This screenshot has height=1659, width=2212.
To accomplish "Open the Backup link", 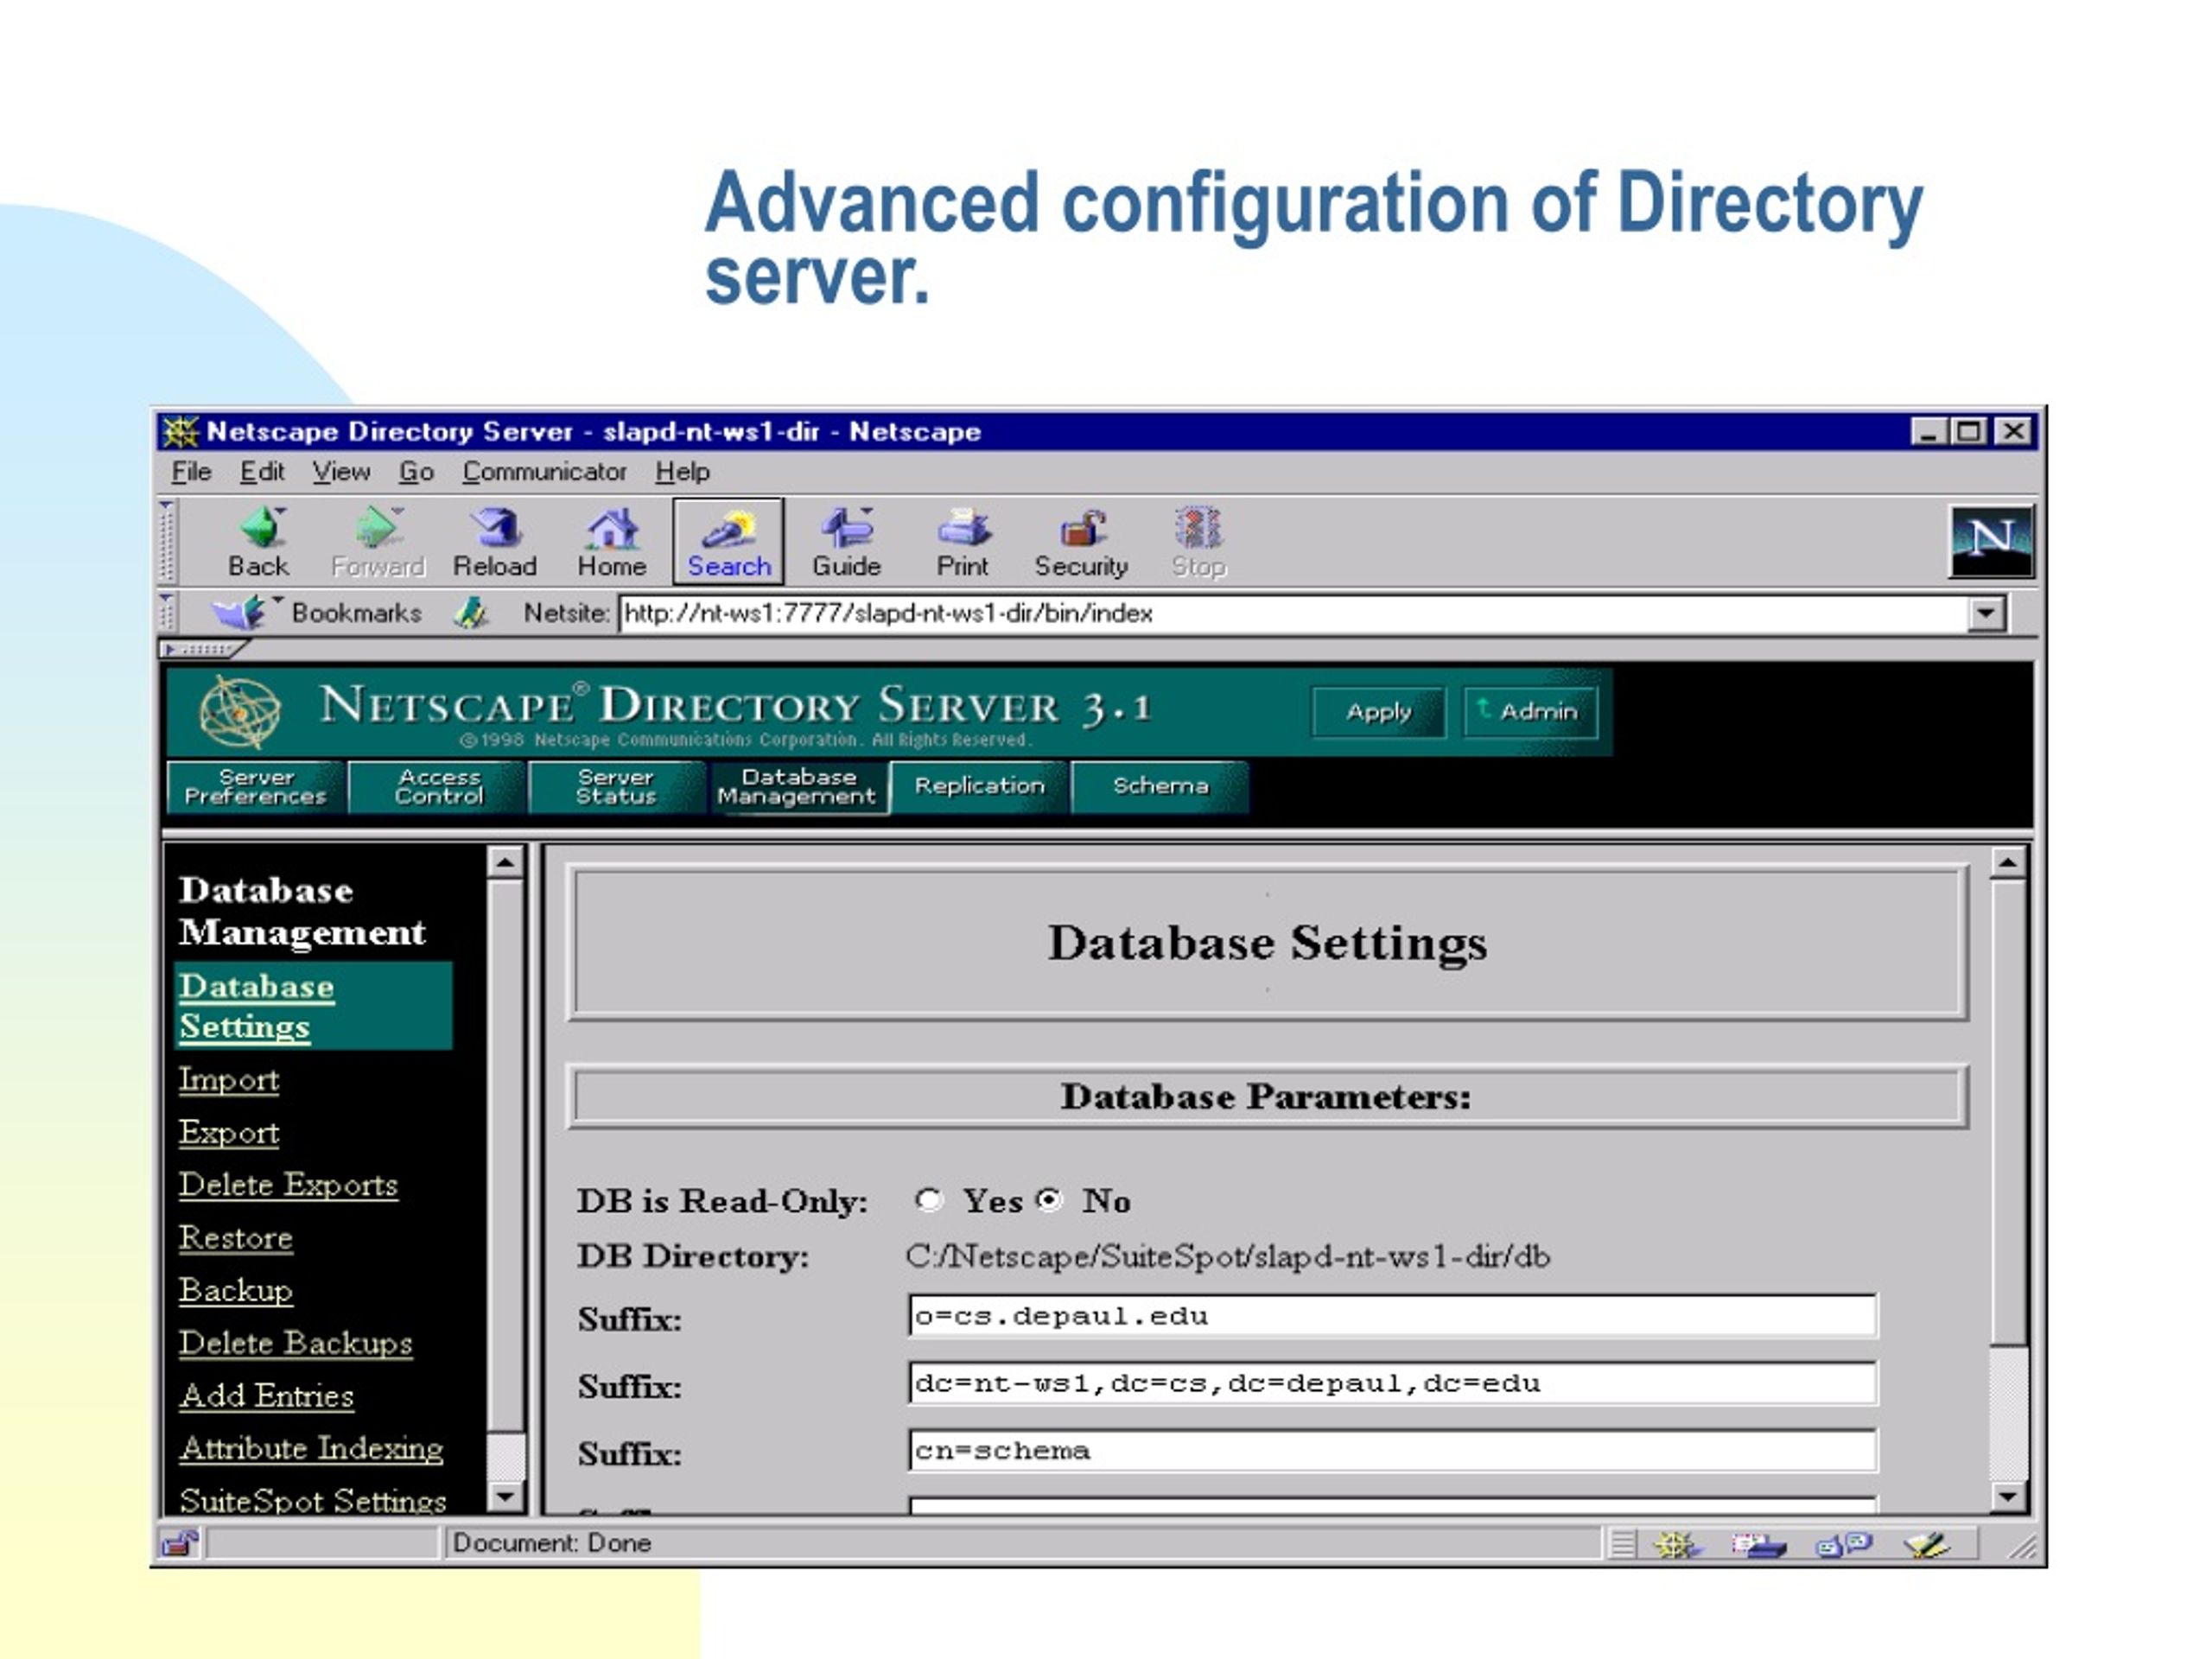I will 236,1291.
